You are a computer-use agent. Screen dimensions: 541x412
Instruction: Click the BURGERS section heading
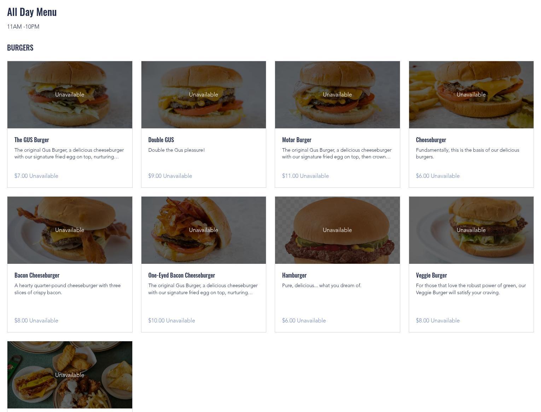click(x=20, y=47)
